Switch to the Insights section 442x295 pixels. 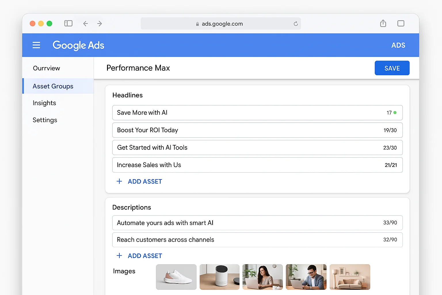pos(44,103)
